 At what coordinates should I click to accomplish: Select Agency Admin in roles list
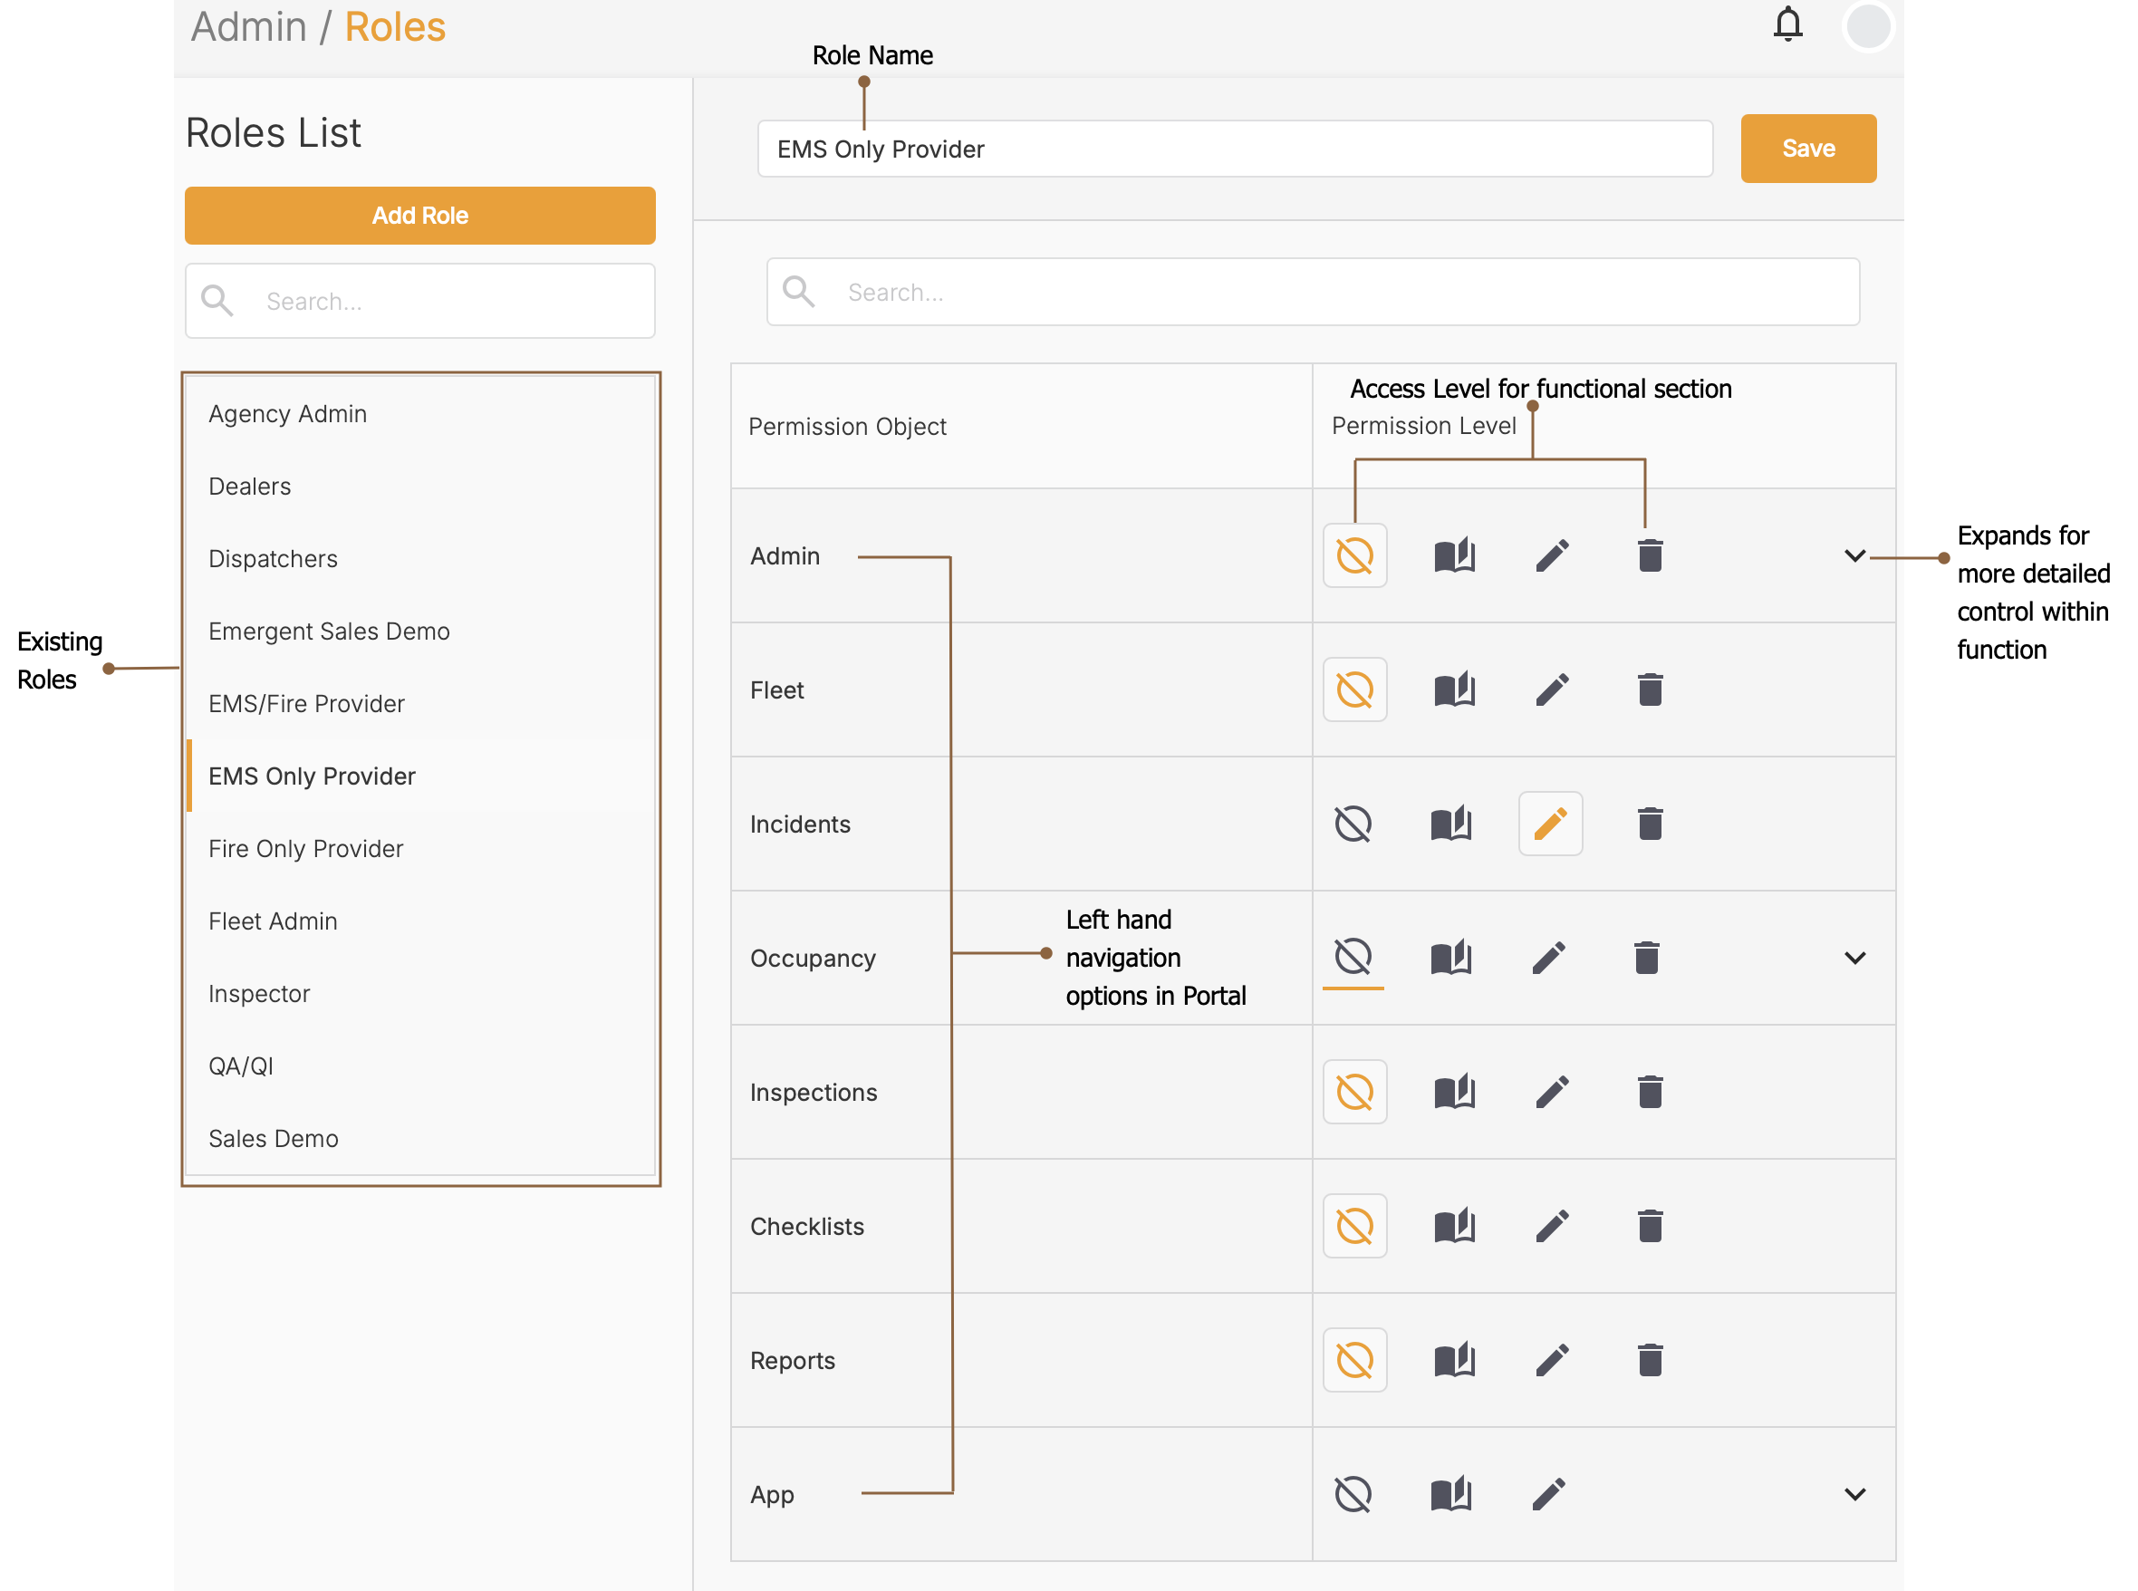pos(287,414)
